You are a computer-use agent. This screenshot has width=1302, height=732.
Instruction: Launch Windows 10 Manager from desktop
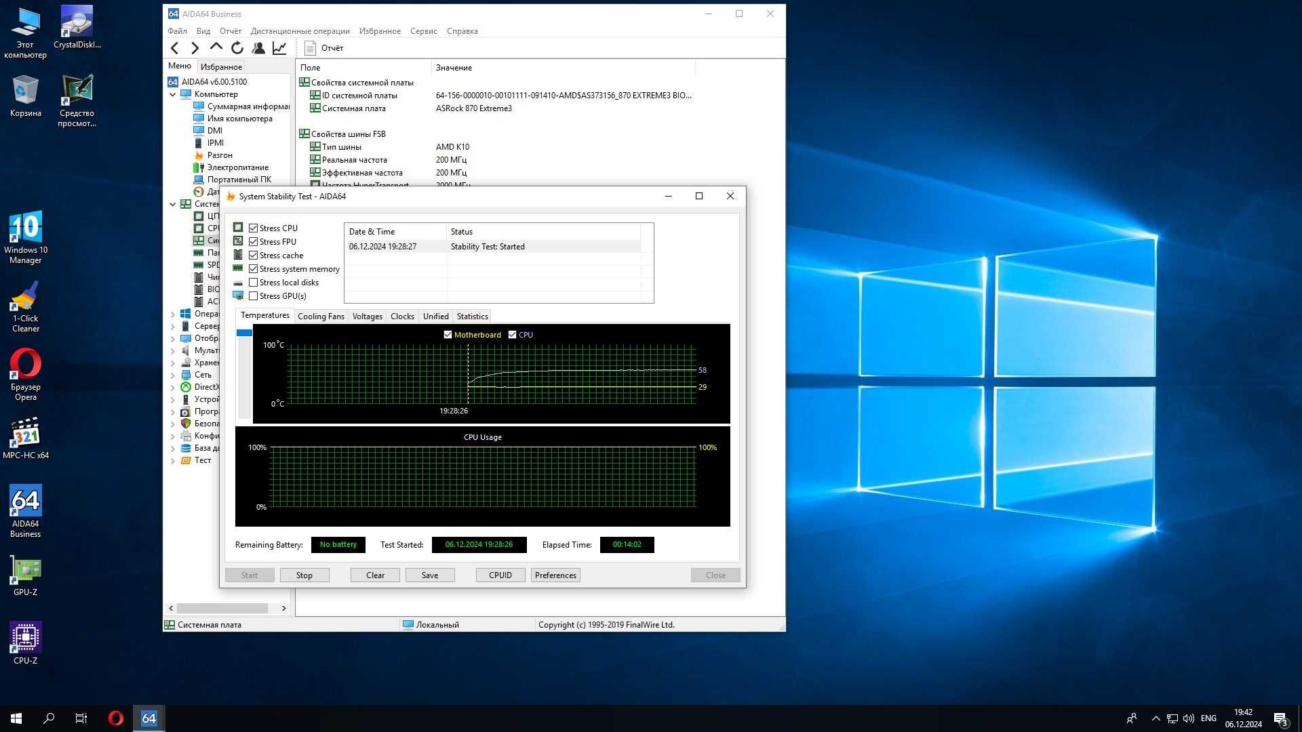pyautogui.click(x=26, y=237)
